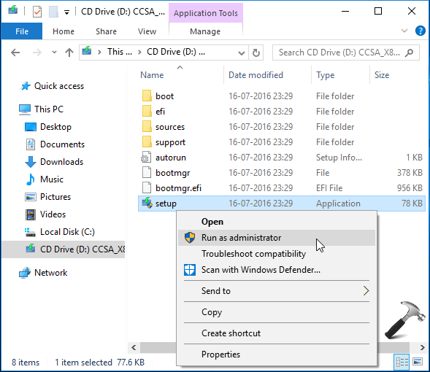Open the File tab
This screenshot has height=372, width=430.
[x=22, y=31]
